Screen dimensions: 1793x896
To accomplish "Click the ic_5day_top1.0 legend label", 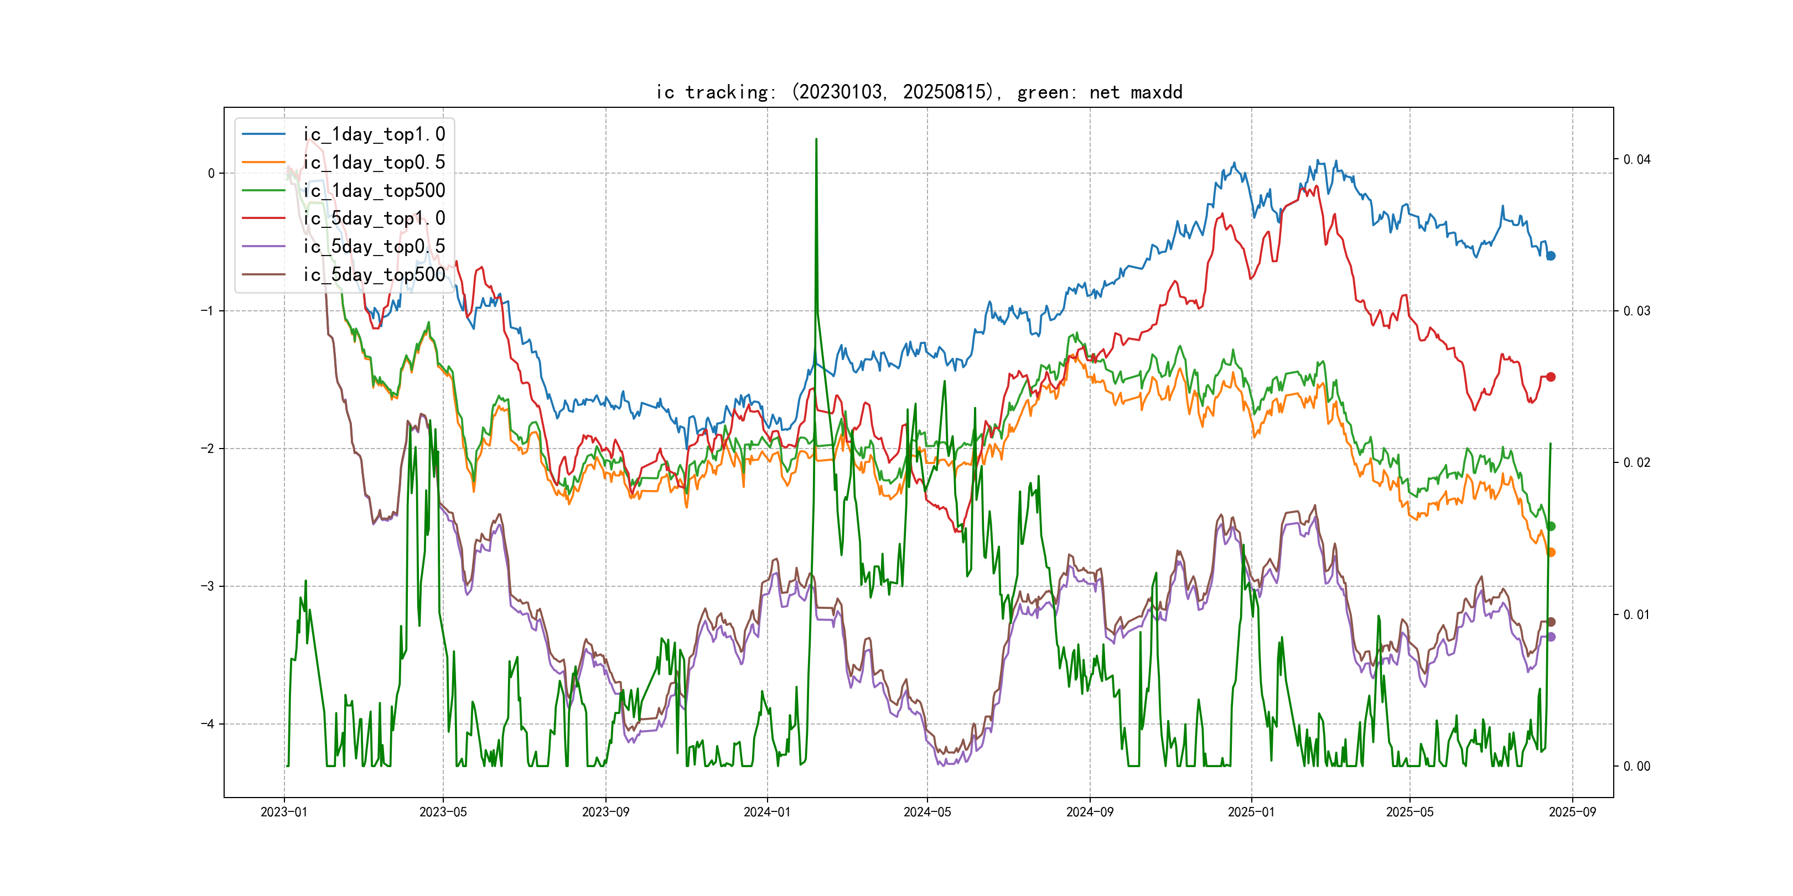I will [x=374, y=218].
